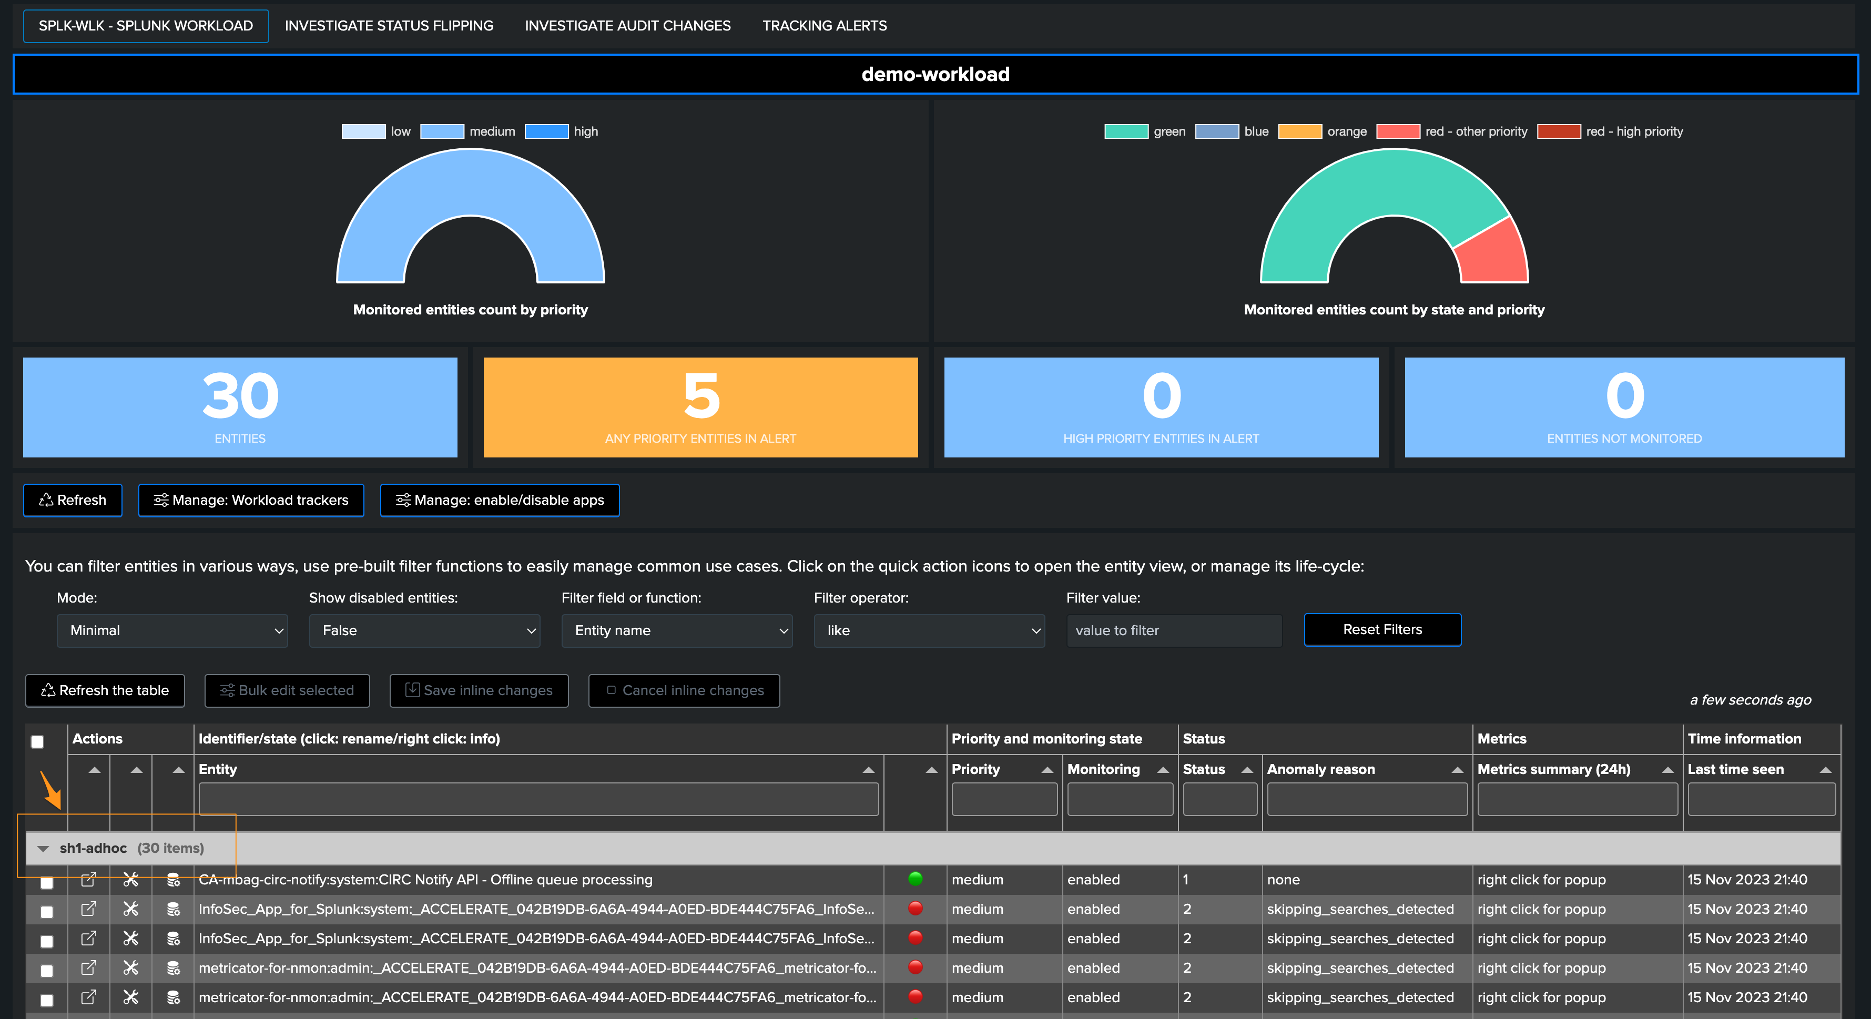Click the Filter value input field

(x=1174, y=630)
